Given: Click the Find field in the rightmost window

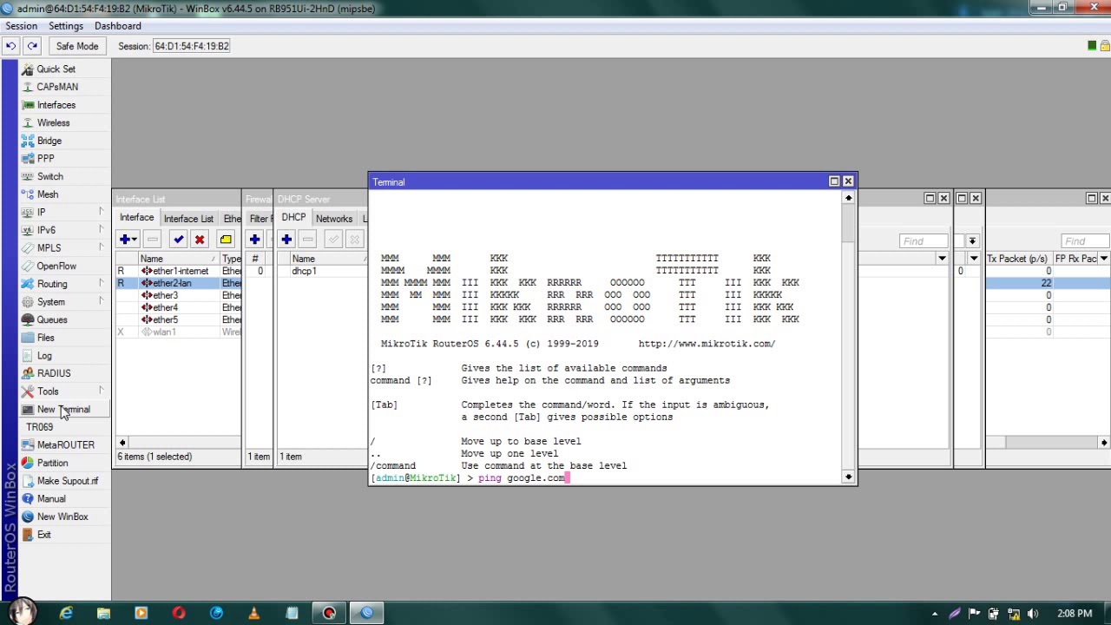Looking at the screenshot, I should click(1084, 241).
